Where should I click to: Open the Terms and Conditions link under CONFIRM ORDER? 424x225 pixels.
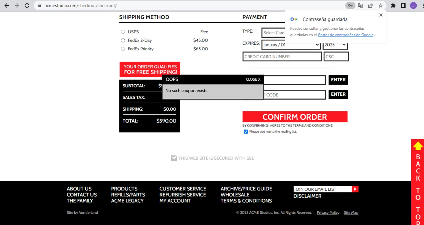coord(313,126)
